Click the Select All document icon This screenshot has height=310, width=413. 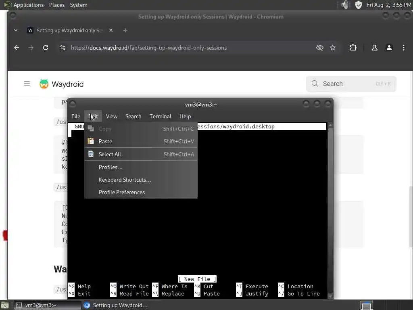[91, 154]
